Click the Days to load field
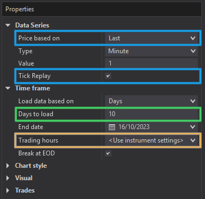The width and height of the screenshot is (205, 199). tap(152, 114)
